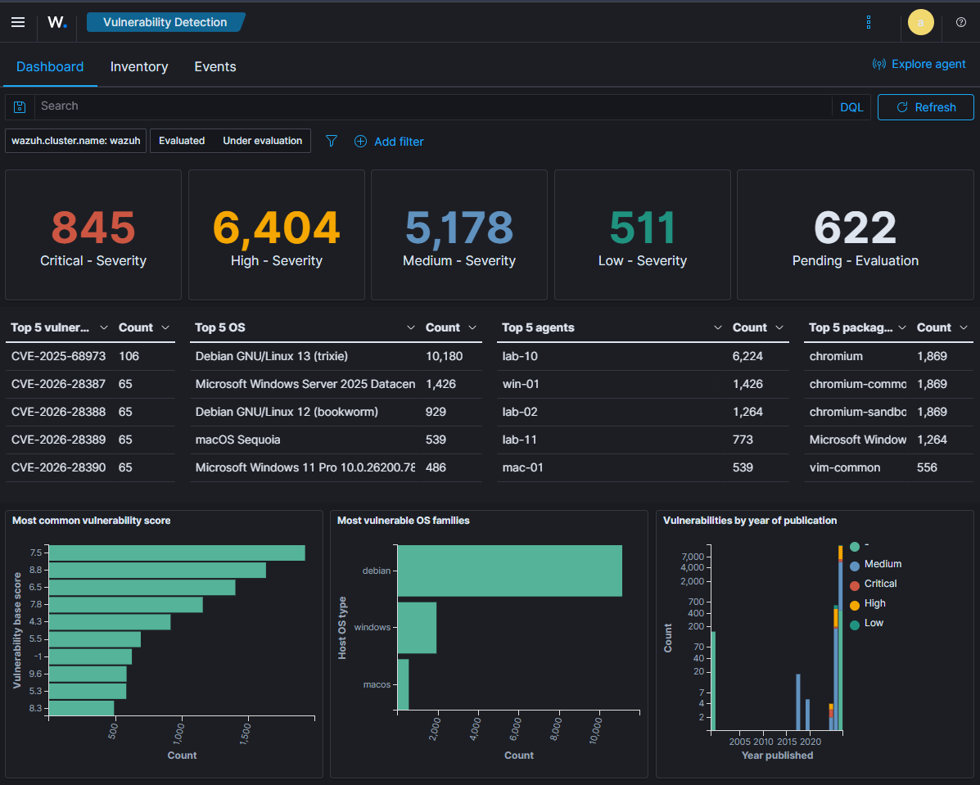Click the Wazuh W. logo
This screenshot has width=980, height=785.
tap(56, 22)
